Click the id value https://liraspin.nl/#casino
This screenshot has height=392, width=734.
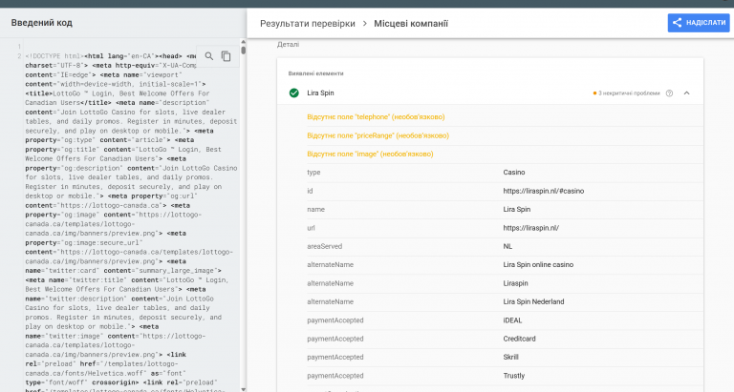542,191
